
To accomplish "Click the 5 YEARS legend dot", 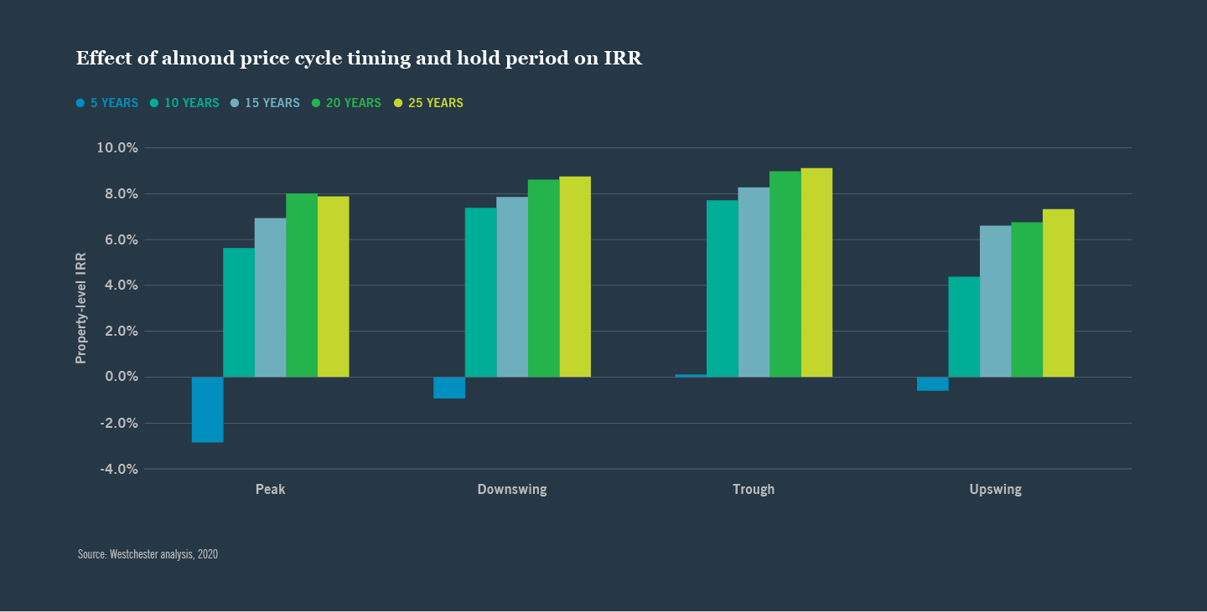I will coord(80,103).
